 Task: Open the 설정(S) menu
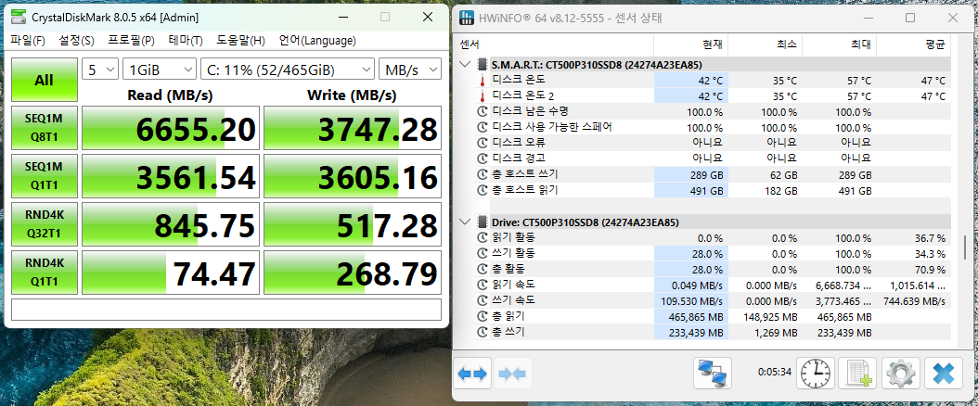point(77,41)
